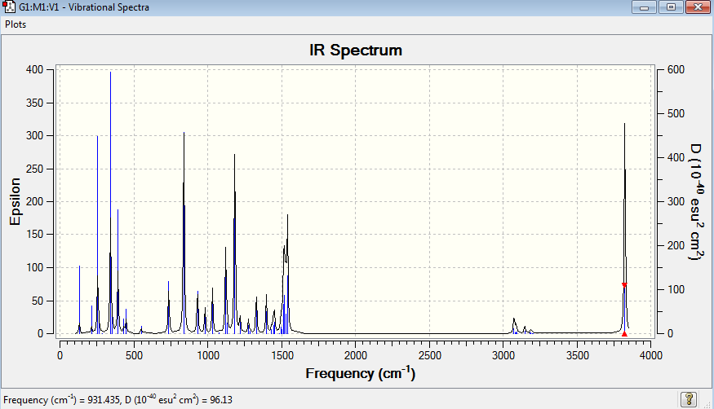714x409 pixels.
Task: Click the small peak near 3070 cm-1
Action: click(x=514, y=325)
